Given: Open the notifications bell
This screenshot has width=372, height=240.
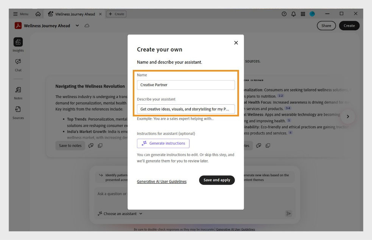Looking at the screenshot, I should pos(293,14).
